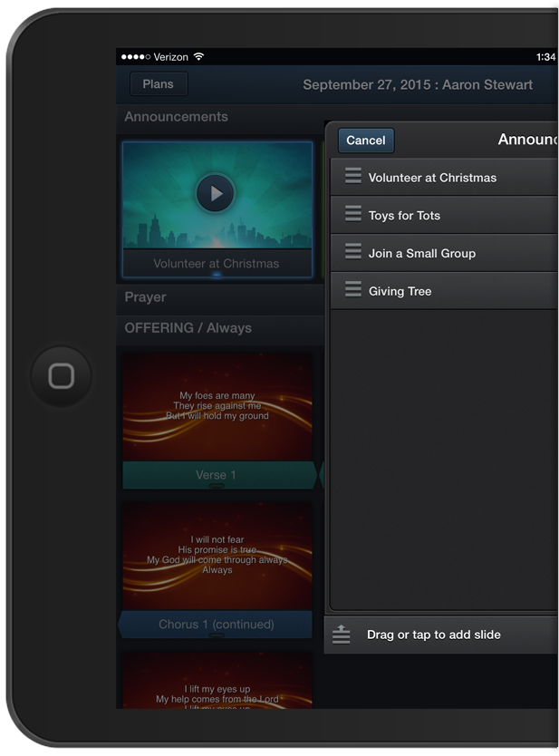Tap the cellular signal dots
This screenshot has width=559, height=756.
[x=134, y=56]
